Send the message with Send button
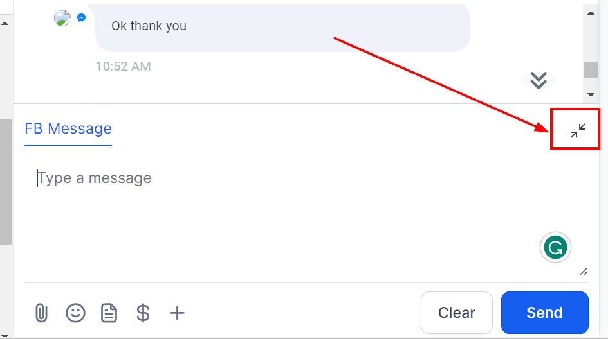 544,313
